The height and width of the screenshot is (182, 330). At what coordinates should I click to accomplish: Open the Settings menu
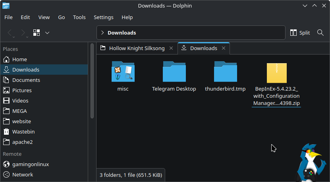pyautogui.click(x=103, y=17)
